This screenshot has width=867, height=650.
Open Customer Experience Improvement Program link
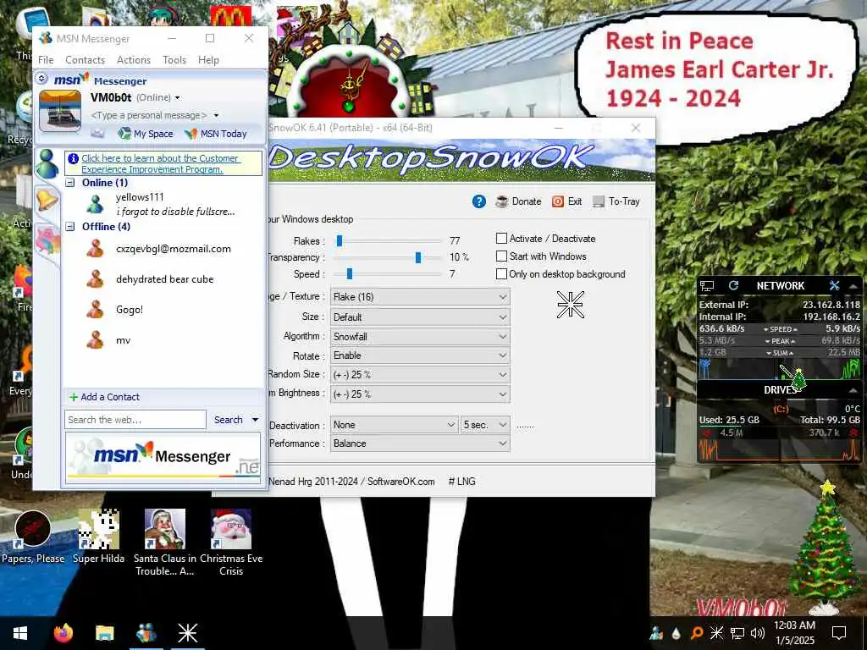pyautogui.click(x=160, y=163)
